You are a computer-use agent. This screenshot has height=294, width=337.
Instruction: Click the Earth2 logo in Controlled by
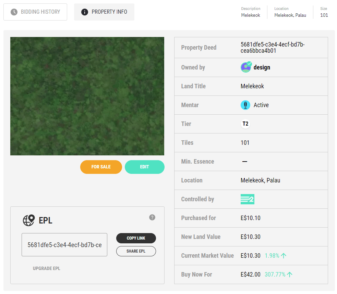(248, 199)
